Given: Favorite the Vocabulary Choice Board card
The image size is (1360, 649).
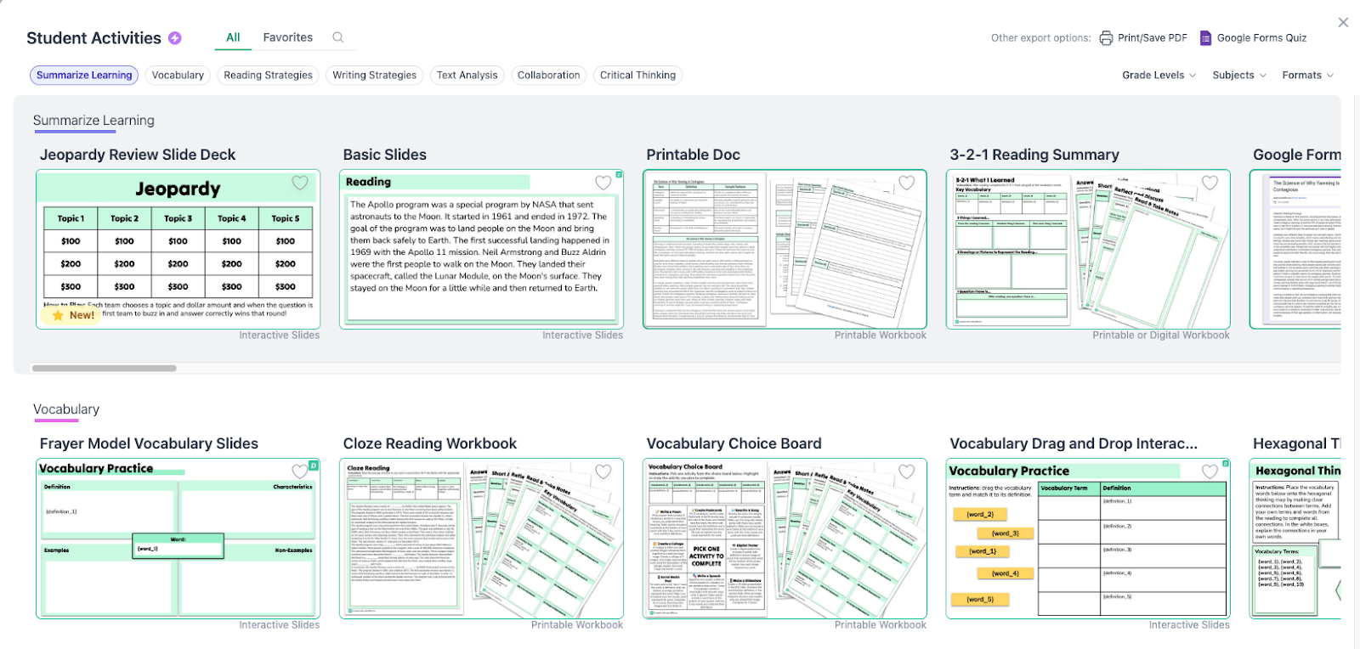Looking at the screenshot, I should (x=907, y=471).
